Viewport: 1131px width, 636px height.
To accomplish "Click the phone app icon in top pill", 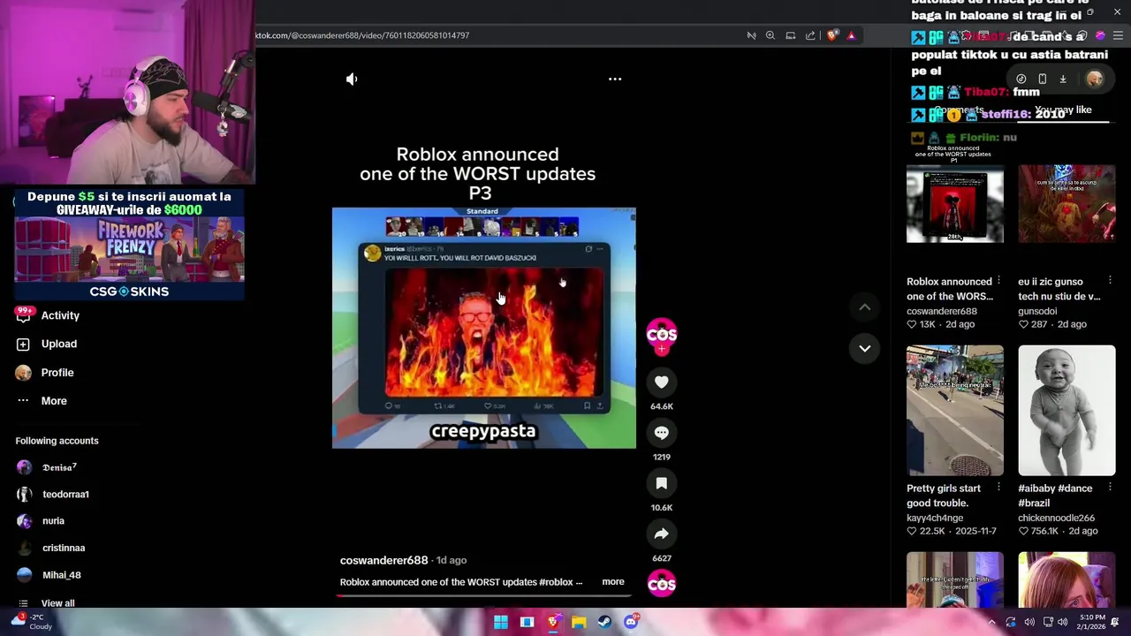I will click(1043, 79).
